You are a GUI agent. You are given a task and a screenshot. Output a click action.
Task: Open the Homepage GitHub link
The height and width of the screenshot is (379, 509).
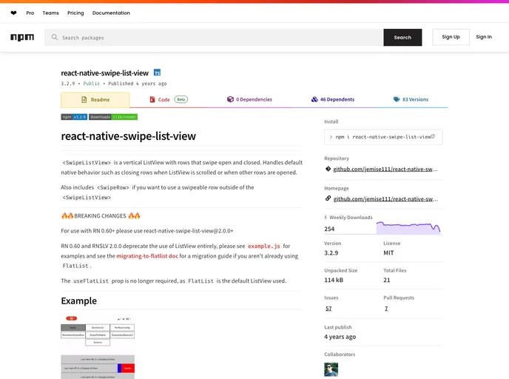(x=385, y=199)
